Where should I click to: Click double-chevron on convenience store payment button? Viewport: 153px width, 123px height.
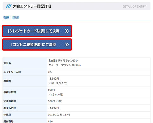coord(67,45)
